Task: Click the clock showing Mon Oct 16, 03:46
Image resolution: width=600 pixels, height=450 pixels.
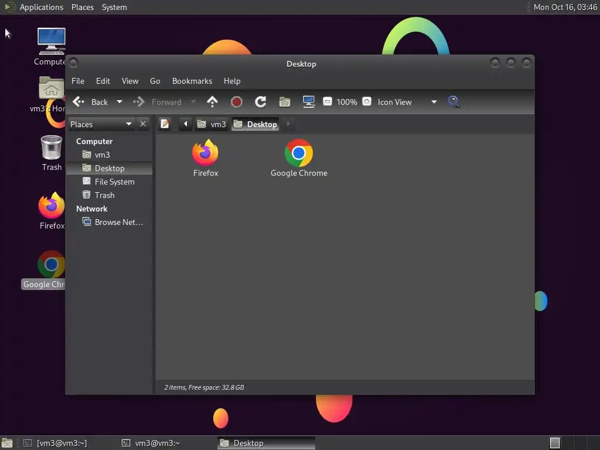Action: [565, 7]
